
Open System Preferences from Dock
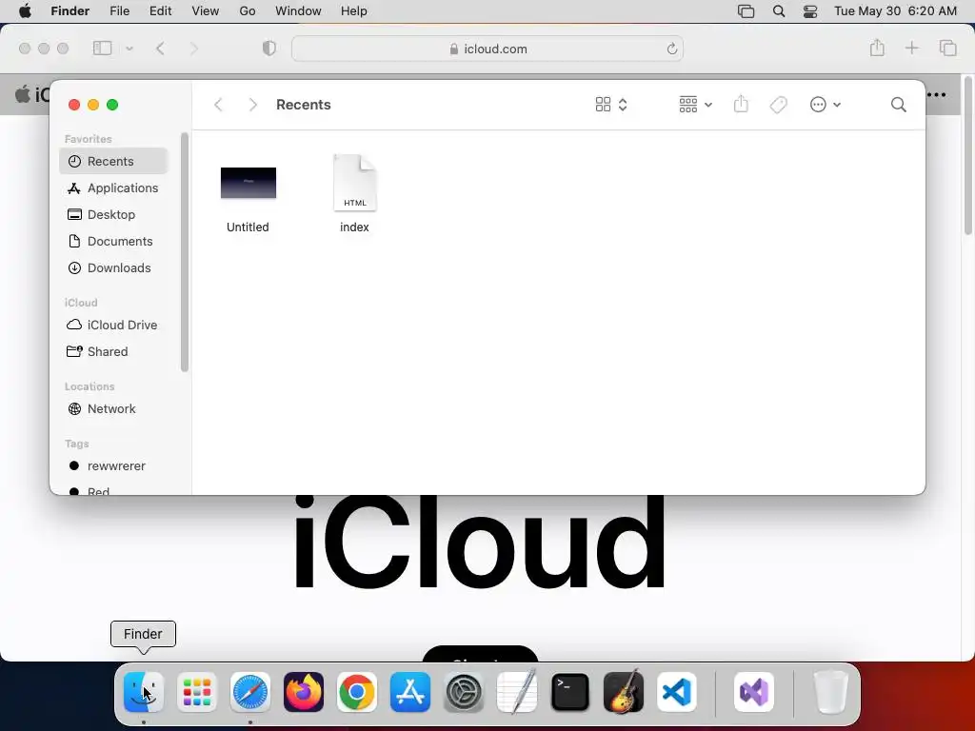pos(464,692)
